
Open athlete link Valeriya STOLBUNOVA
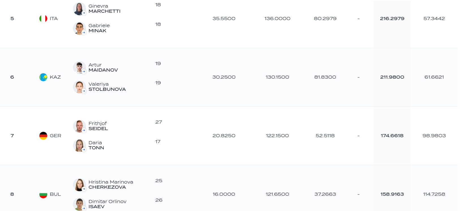point(107,87)
